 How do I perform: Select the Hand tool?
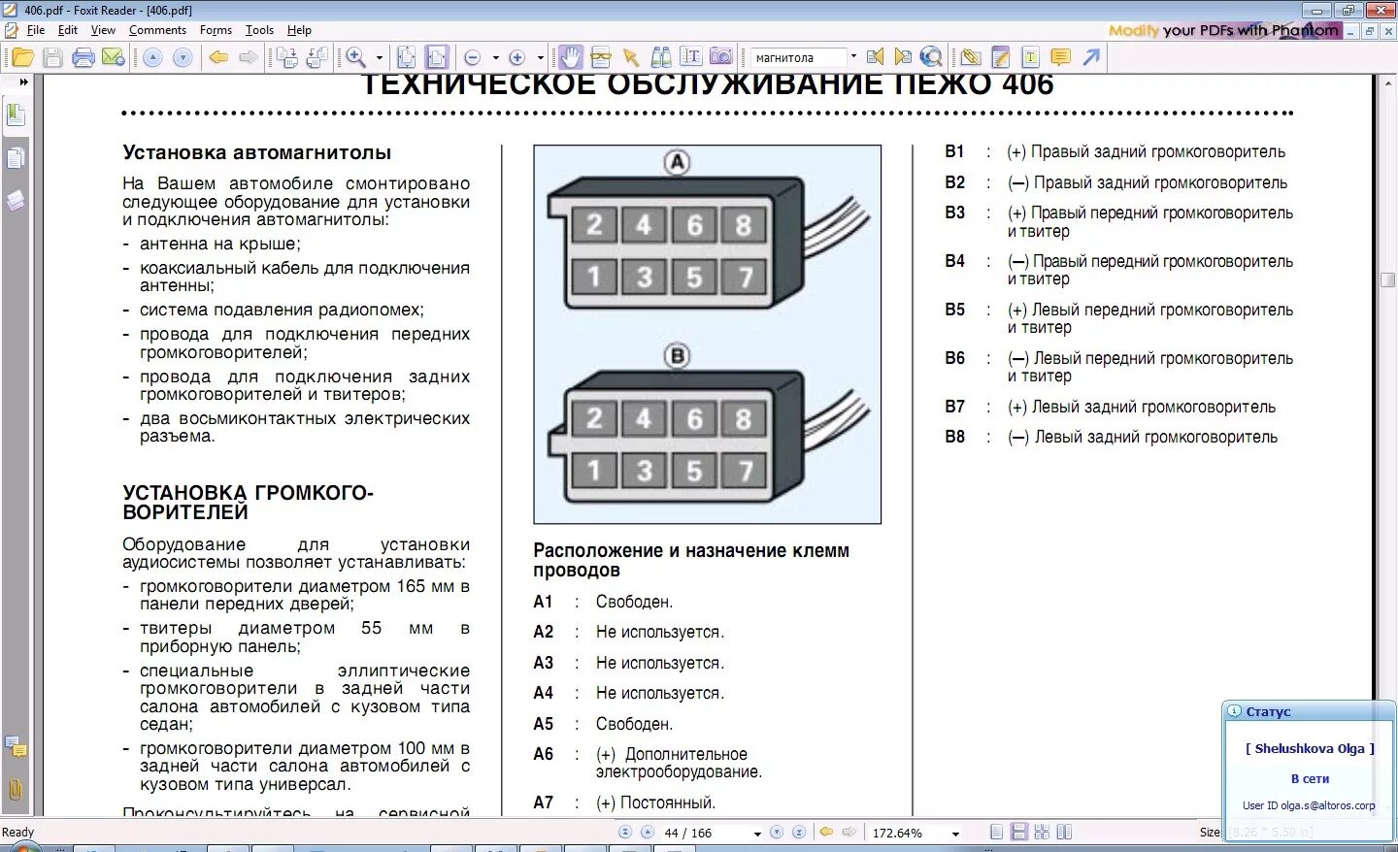coord(571,57)
